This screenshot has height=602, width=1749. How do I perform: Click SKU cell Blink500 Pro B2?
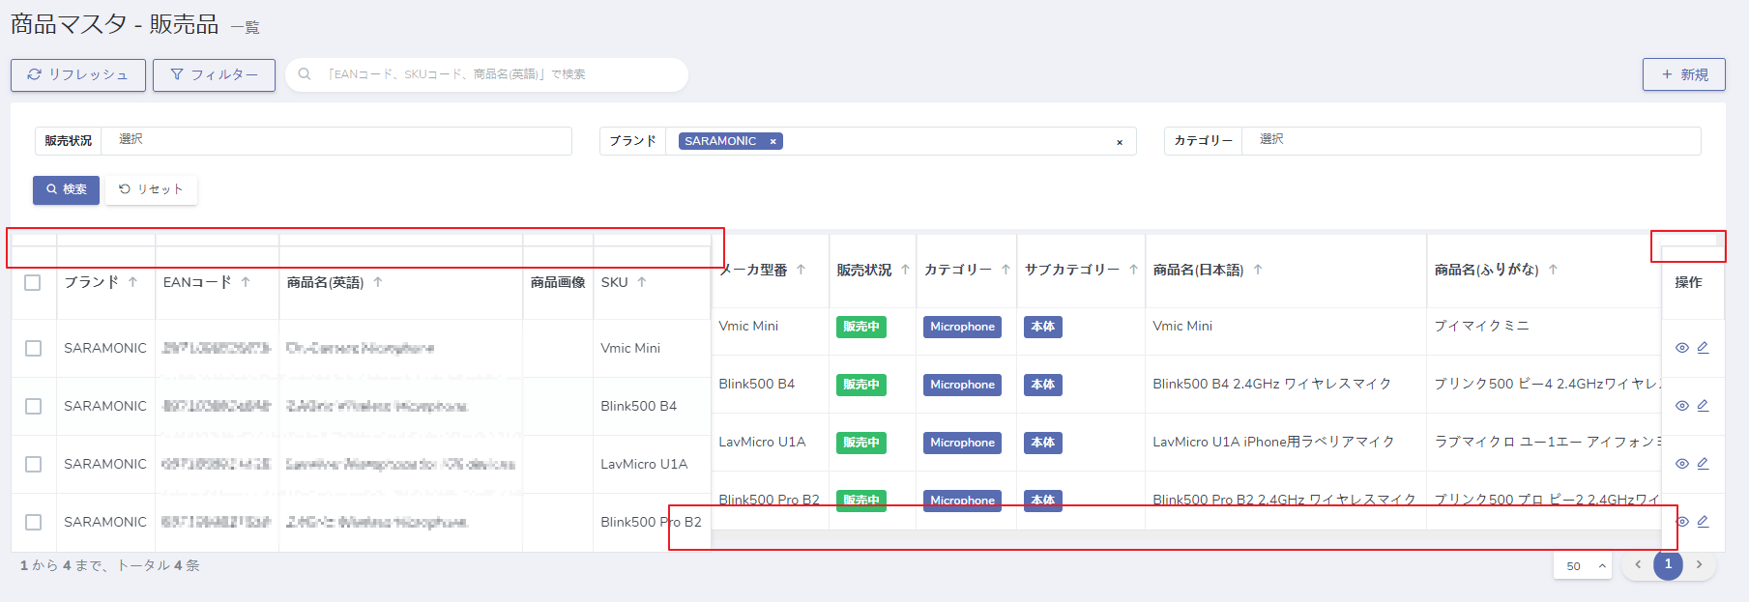651,522
